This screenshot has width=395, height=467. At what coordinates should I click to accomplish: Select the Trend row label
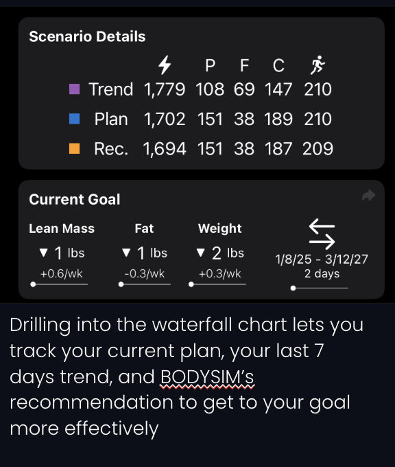click(x=111, y=89)
